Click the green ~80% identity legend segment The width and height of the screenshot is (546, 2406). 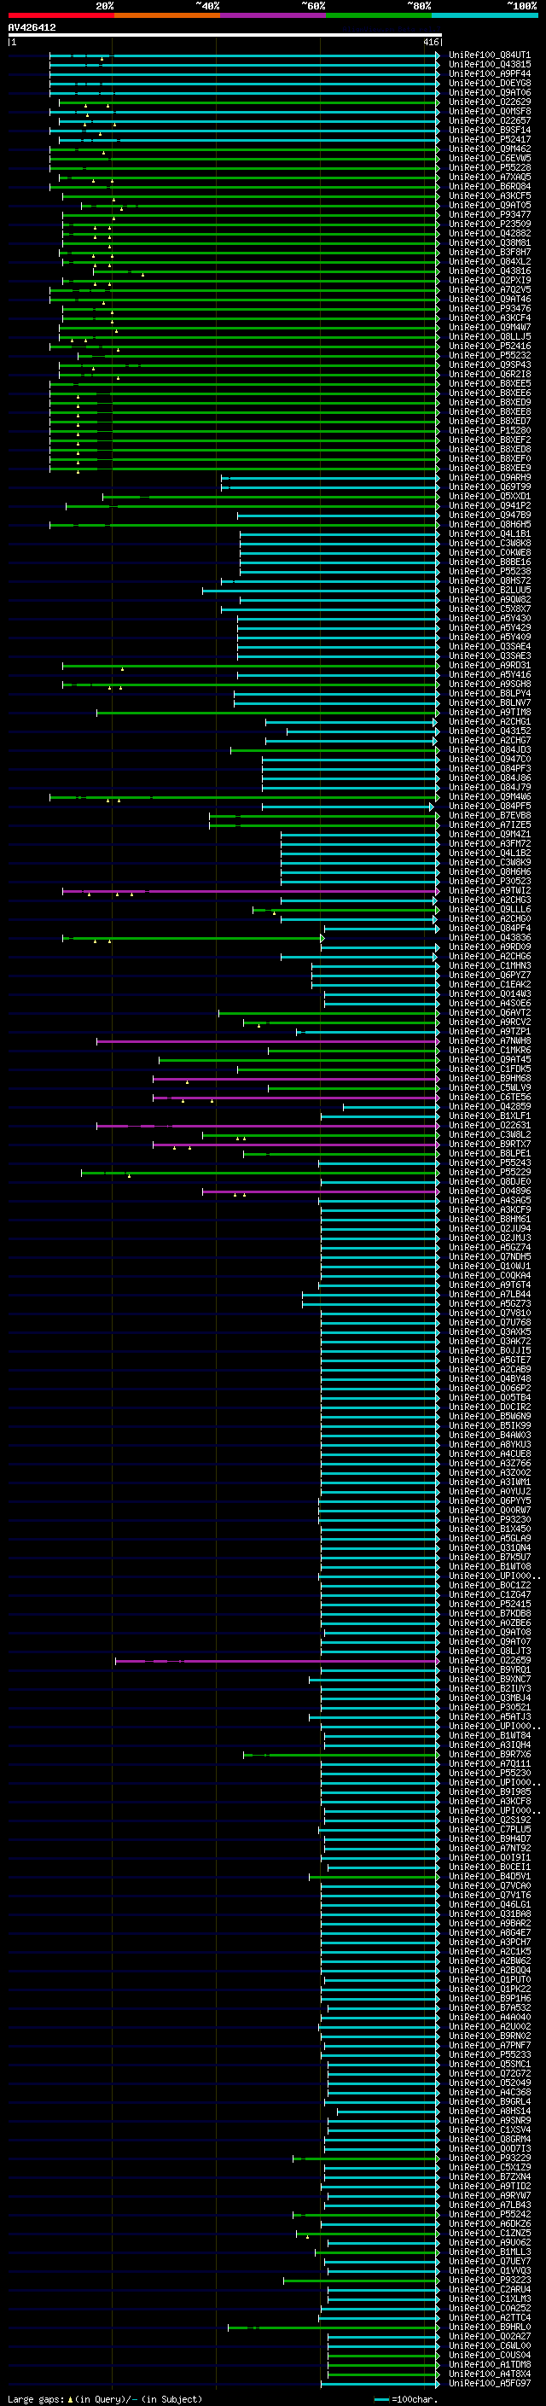tap(379, 16)
